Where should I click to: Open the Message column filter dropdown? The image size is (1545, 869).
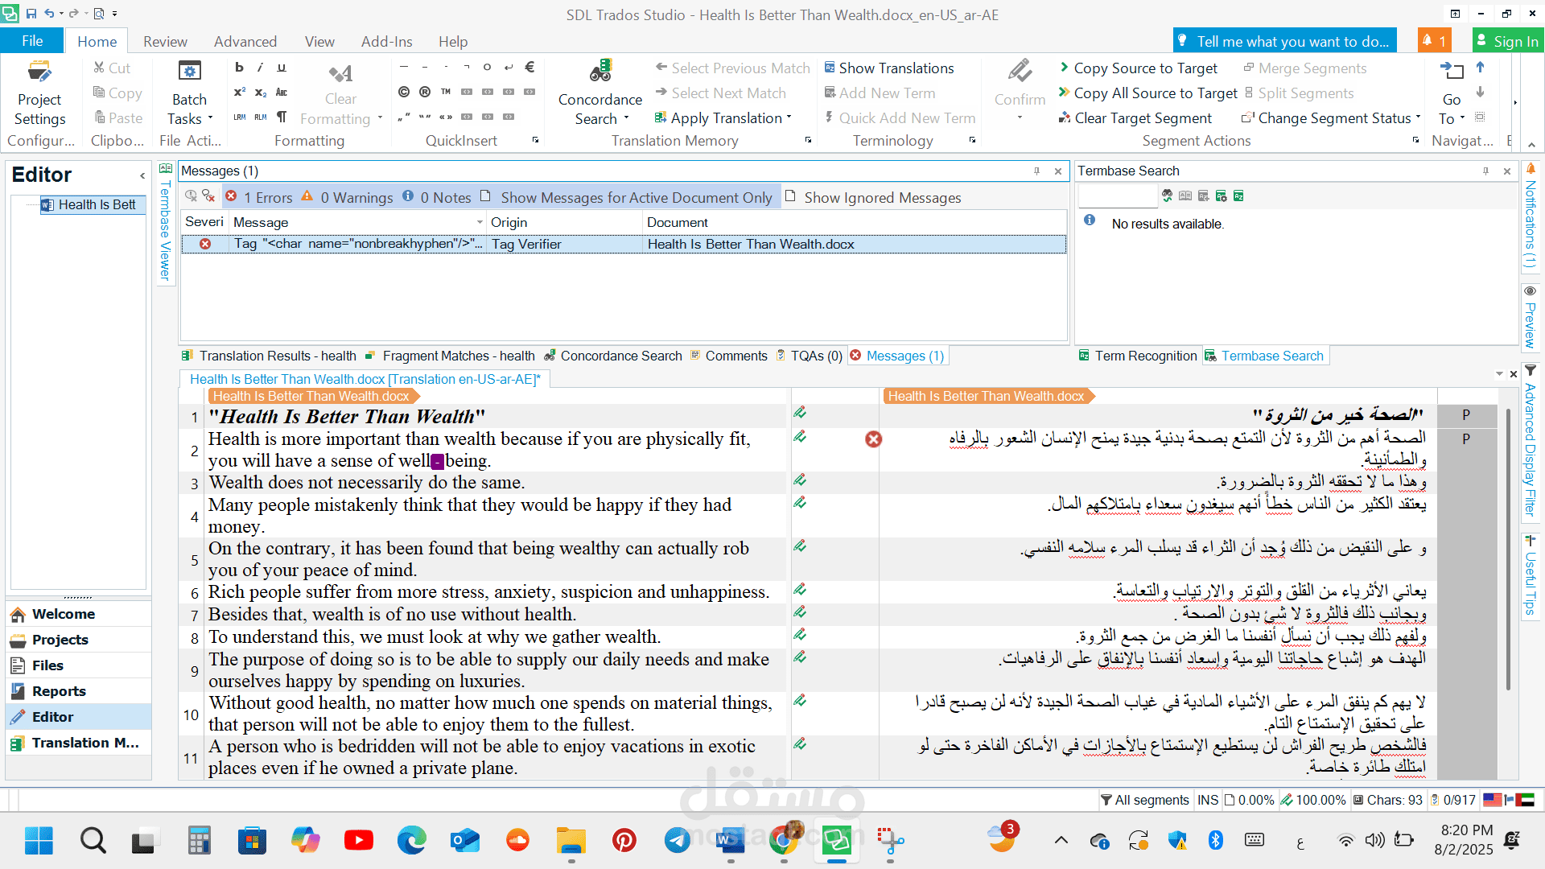click(480, 222)
